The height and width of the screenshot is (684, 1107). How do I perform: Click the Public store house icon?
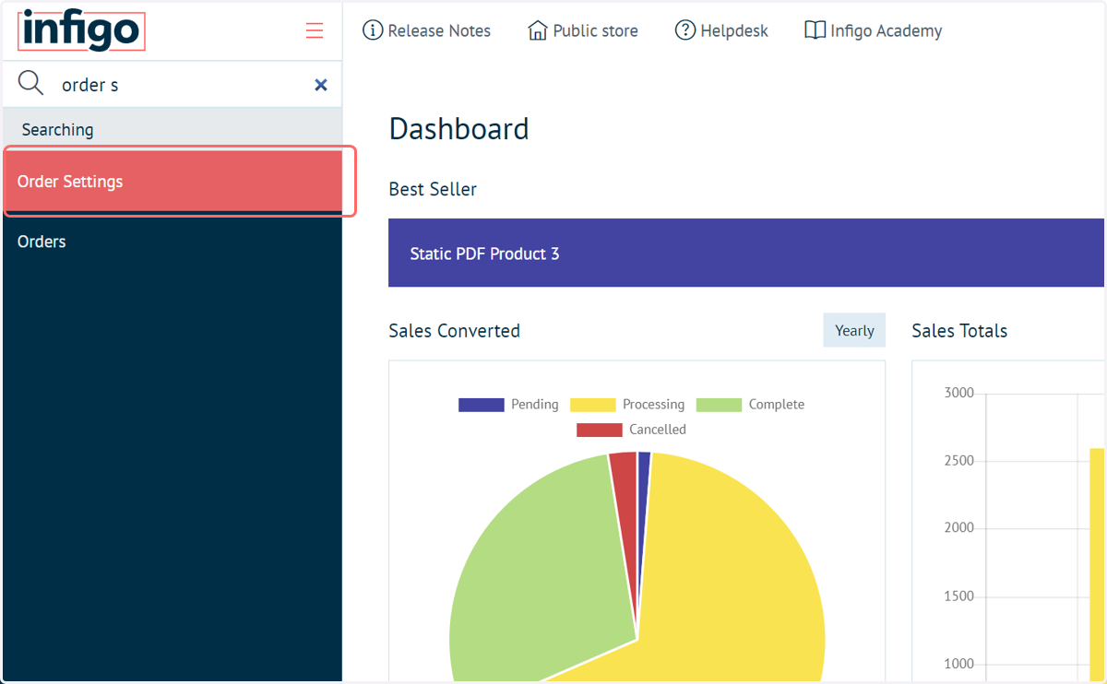tap(537, 30)
